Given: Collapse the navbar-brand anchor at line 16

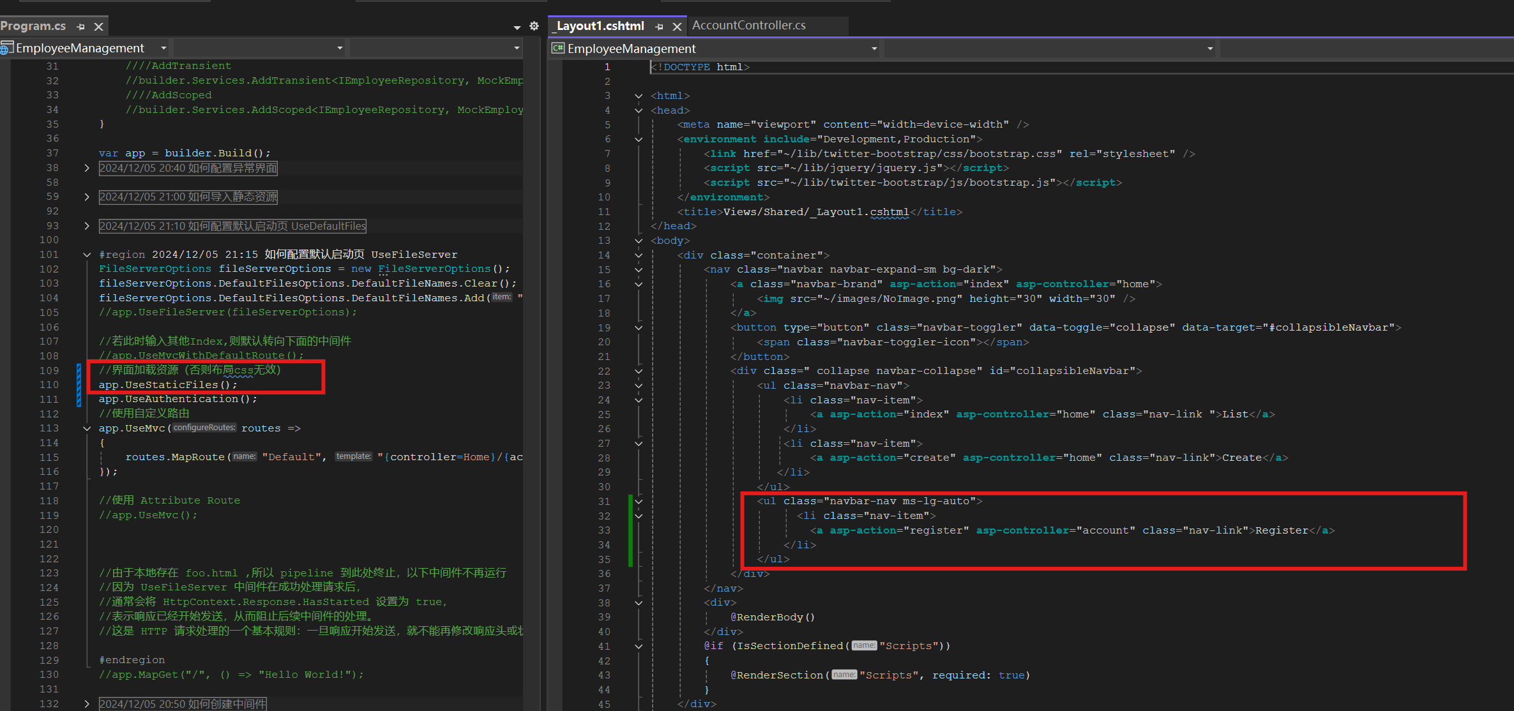Looking at the screenshot, I should 639,284.
